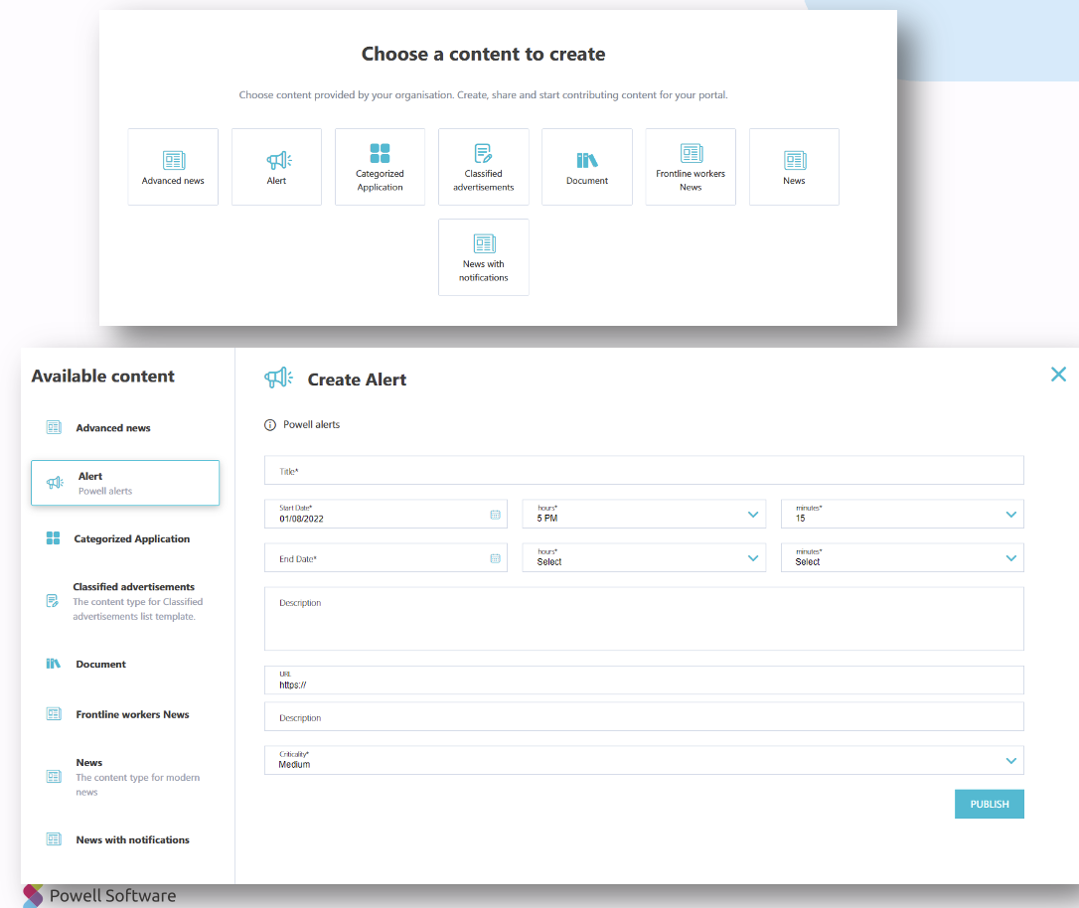The width and height of the screenshot is (1079, 908).
Task: Select the News with notifications tile
Action: (483, 256)
